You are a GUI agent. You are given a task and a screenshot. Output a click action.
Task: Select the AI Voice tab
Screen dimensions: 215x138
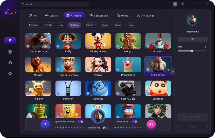pyautogui.click(x=74, y=15)
